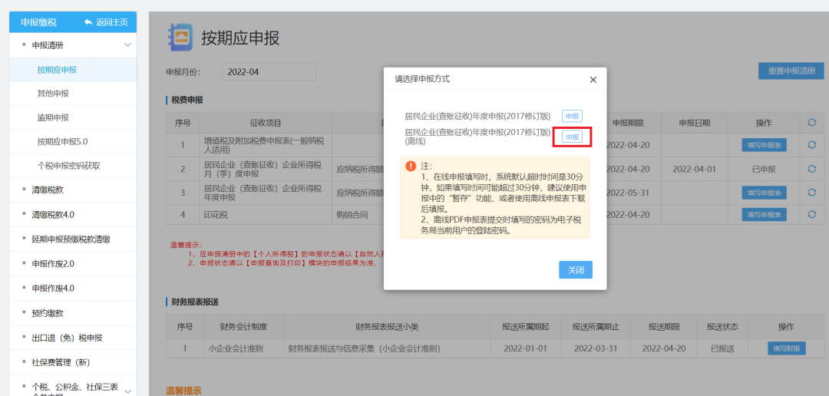The width and height of the screenshot is (829, 396).
Task: Refresh the 增值税及附加税费申报表 row
Action: coord(812,144)
